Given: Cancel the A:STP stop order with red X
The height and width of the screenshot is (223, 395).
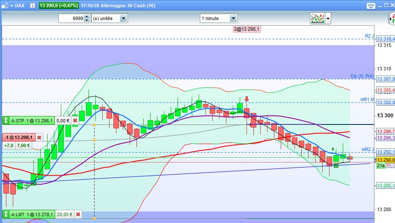Looking at the screenshot, I should [x=75, y=121].
